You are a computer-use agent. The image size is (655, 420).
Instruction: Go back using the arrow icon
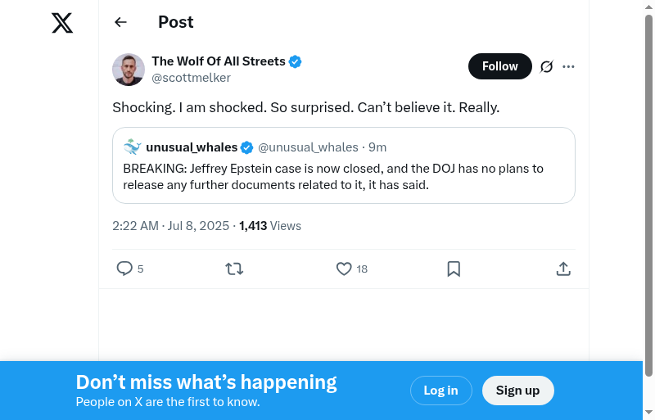[x=121, y=22]
